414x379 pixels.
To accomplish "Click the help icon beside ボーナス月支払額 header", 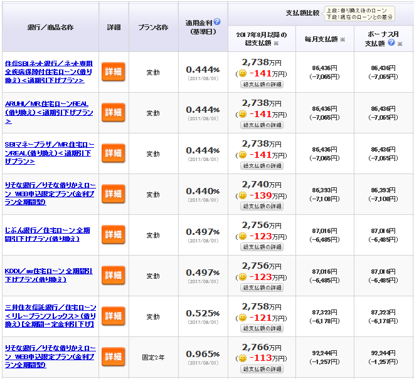I will pos(391,43).
